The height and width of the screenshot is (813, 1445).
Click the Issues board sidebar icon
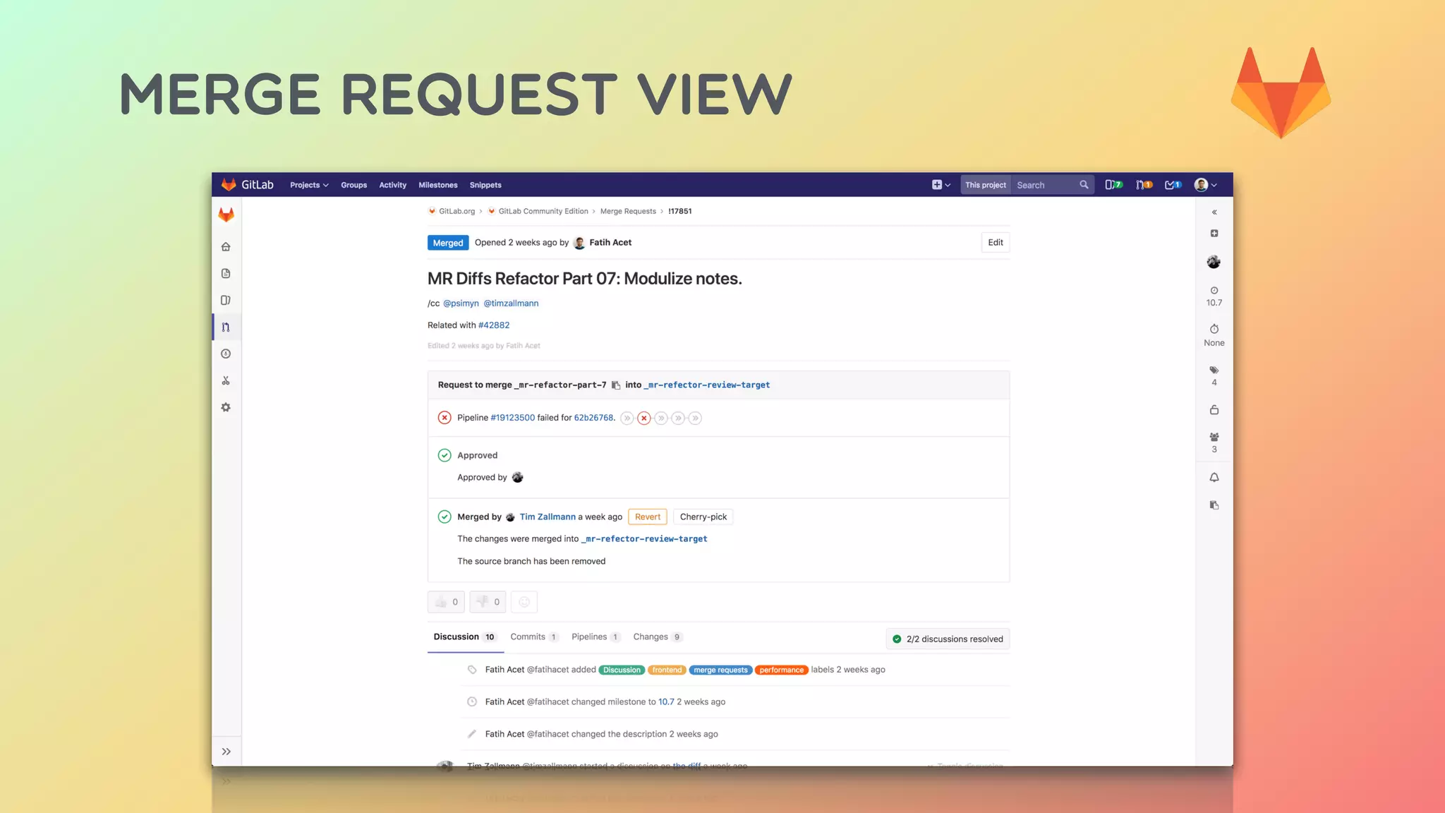(226, 301)
